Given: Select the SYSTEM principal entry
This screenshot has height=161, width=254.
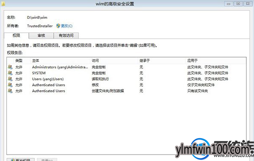Looking at the screenshot, I should click(39, 73).
